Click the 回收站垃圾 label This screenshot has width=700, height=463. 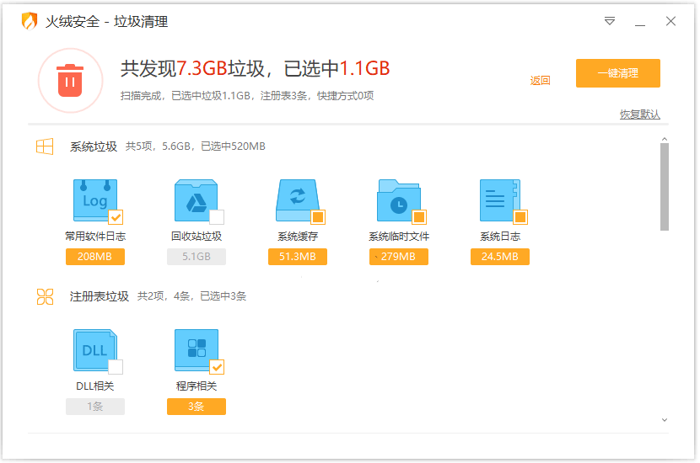tap(197, 237)
